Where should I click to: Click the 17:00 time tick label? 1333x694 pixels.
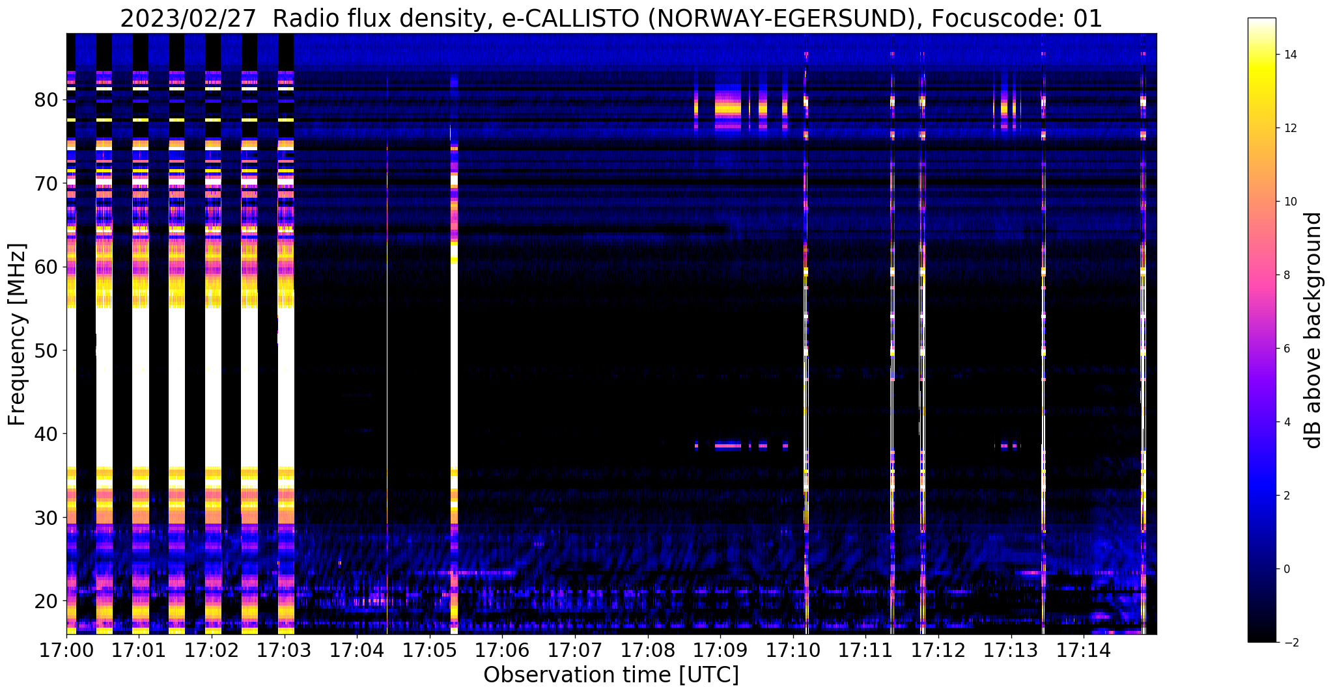click(66, 650)
